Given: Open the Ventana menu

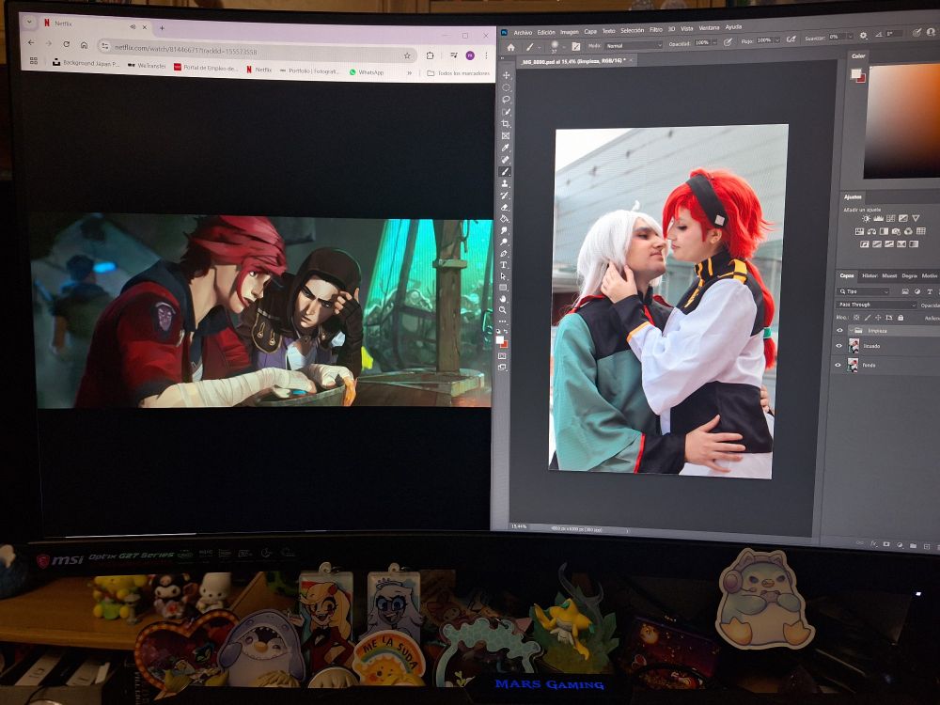Looking at the screenshot, I should (709, 27).
